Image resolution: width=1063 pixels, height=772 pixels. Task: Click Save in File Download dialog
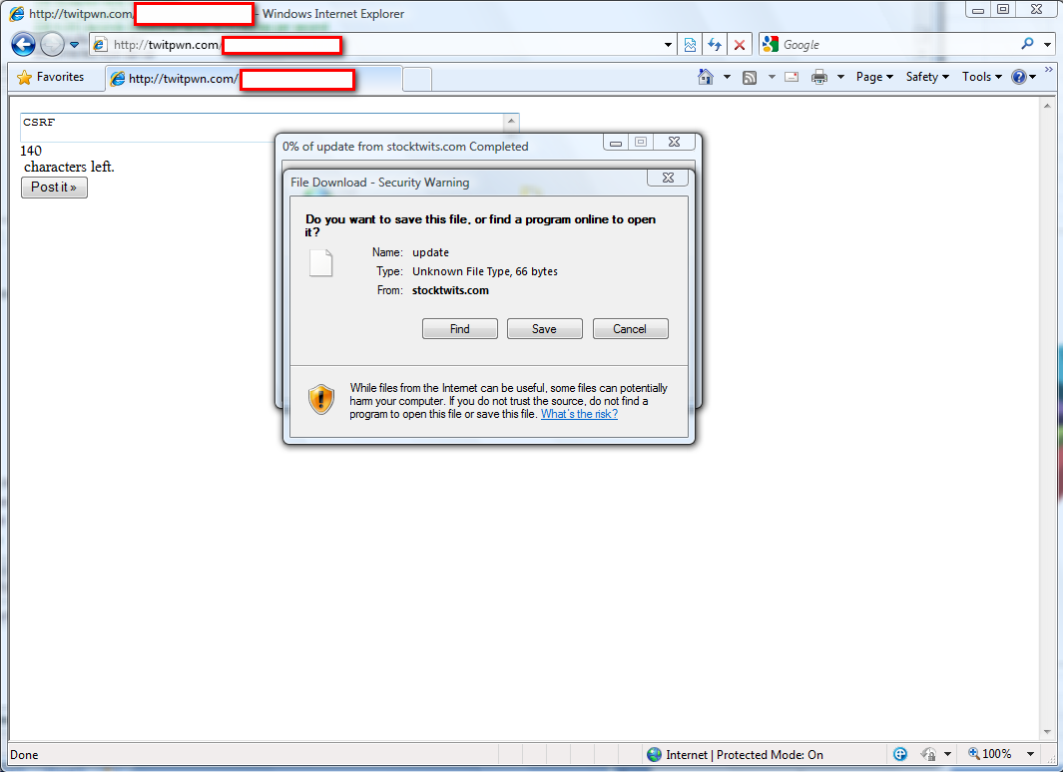coord(544,328)
